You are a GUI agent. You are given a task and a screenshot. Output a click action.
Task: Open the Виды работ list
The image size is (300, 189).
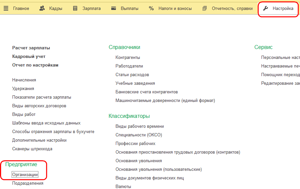coord(24,115)
